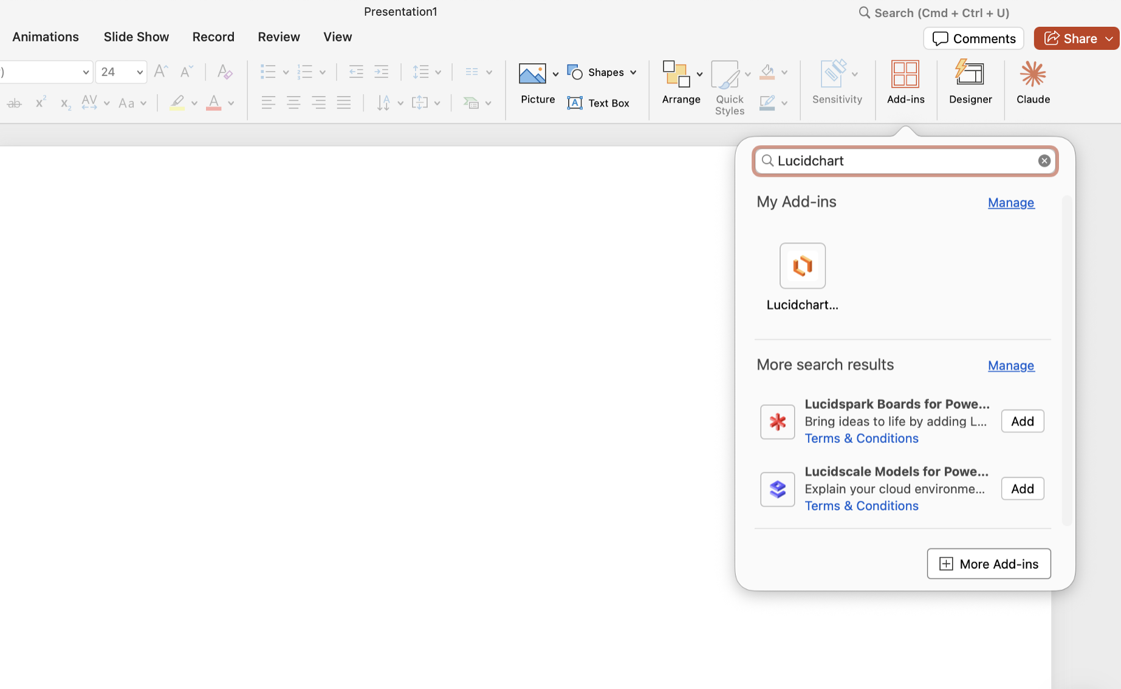Image resolution: width=1121 pixels, height=689 pixels.
Task: Add Lucidscale Models for PowerPoint
Action: [x=1022, y=488]
